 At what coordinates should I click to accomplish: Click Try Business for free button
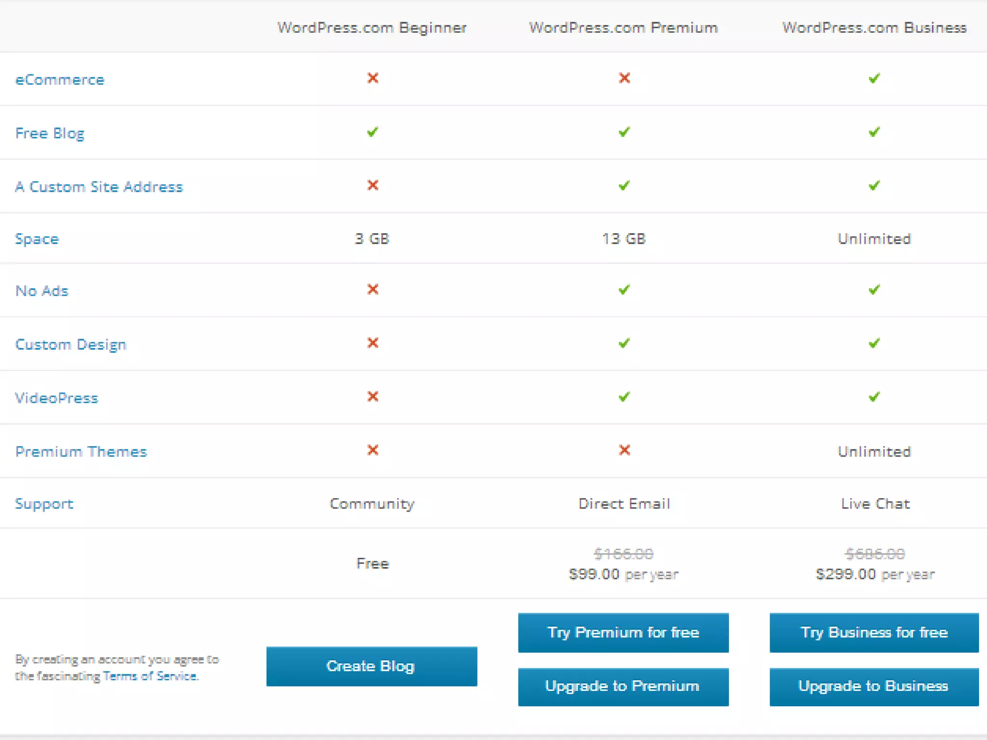coord(874,633)
